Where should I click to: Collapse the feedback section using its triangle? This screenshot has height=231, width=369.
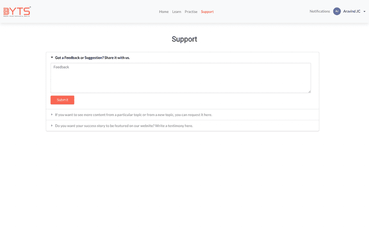52,58
